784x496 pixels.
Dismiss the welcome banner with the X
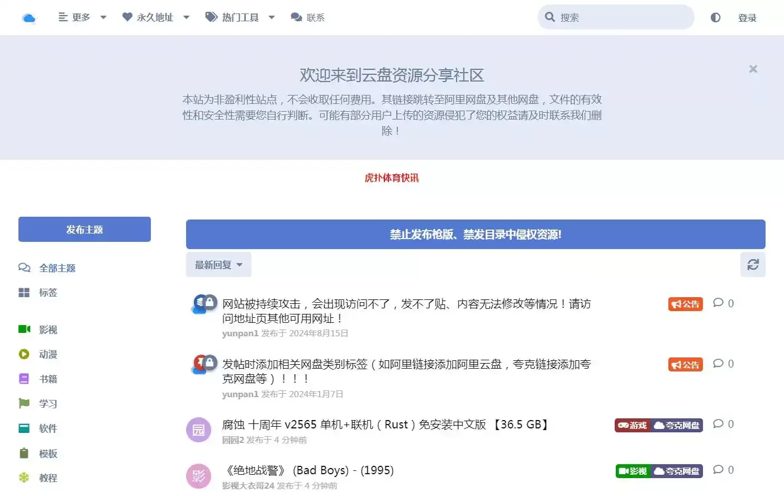point(753,69)
